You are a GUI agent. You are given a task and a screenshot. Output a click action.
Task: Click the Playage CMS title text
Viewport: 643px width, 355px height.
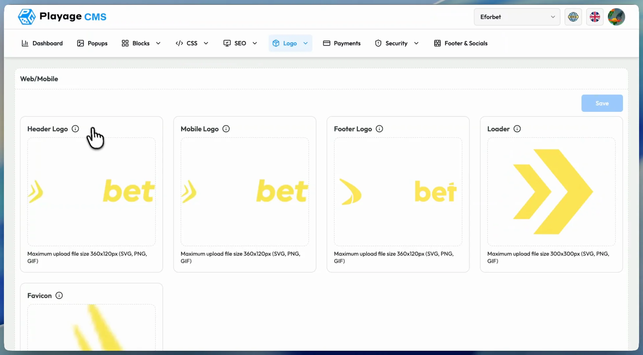coord(73,16)
